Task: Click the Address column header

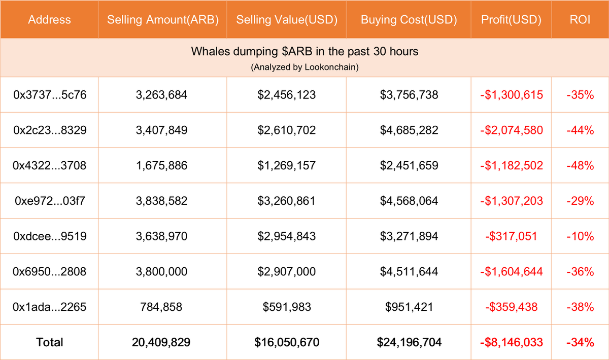Action: [49, 20]
